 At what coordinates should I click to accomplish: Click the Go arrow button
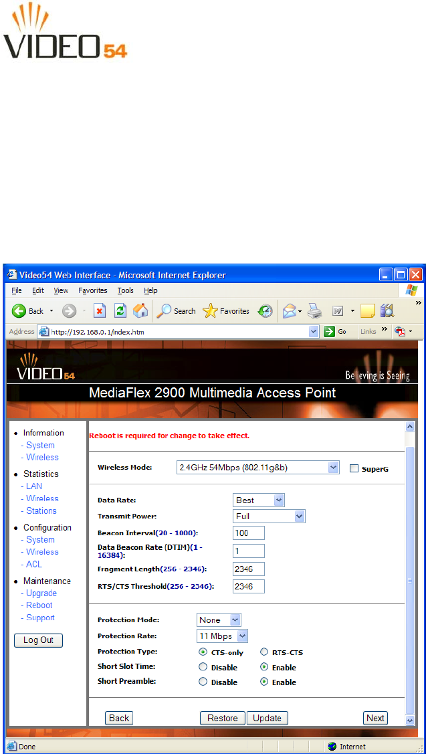tap(329, 331)
